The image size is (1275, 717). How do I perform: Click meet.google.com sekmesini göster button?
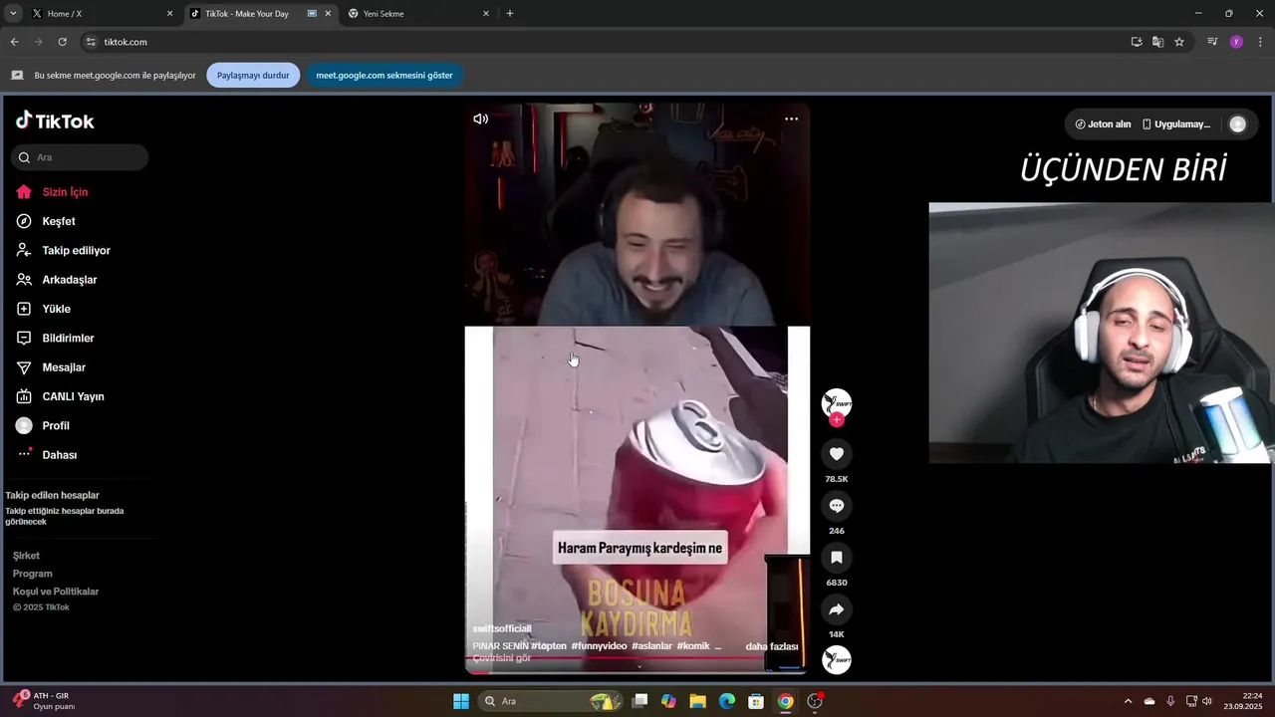tap(384, 76)
